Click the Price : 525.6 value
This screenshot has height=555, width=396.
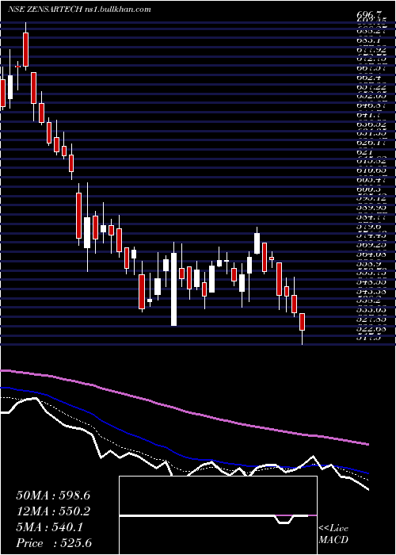(x=53, y=543)
